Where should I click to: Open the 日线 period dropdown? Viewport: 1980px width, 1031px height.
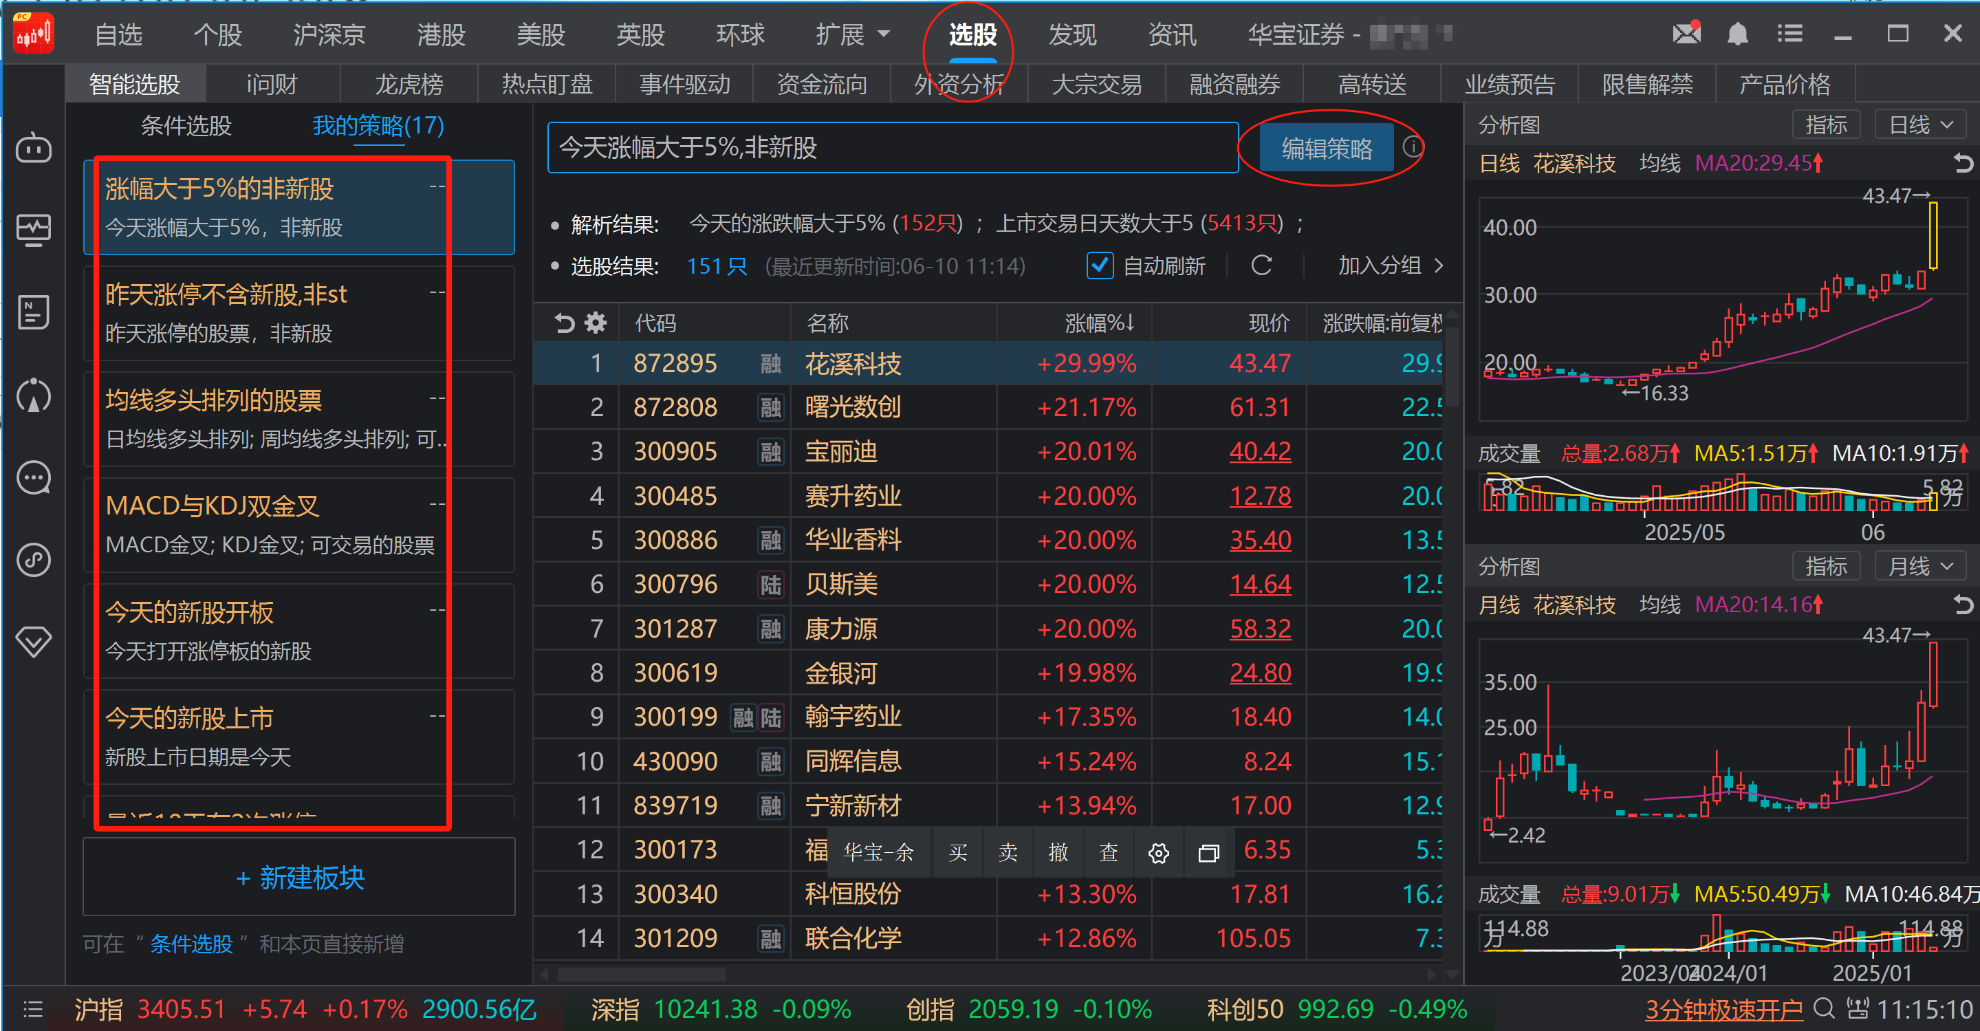coord(1920,124)
